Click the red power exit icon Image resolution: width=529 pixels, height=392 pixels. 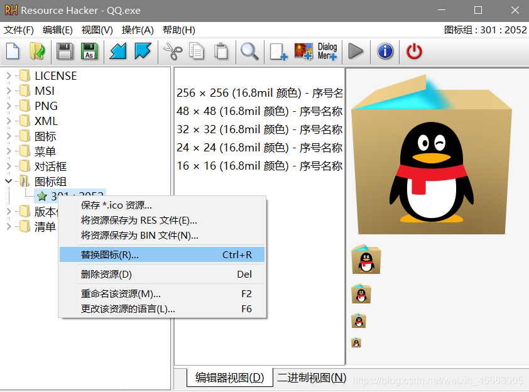[414, 52]
